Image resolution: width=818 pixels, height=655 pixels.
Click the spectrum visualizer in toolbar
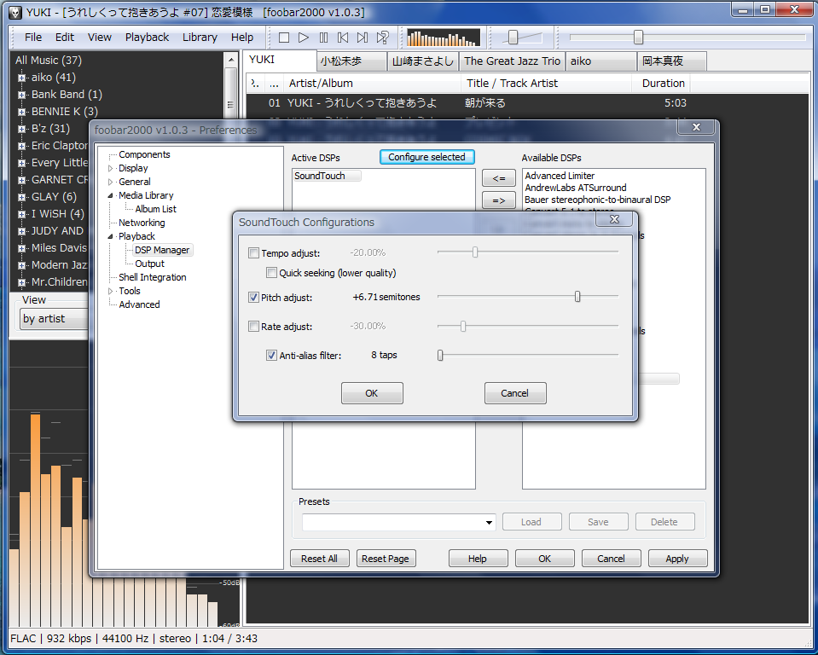click(x=444, y=38)
